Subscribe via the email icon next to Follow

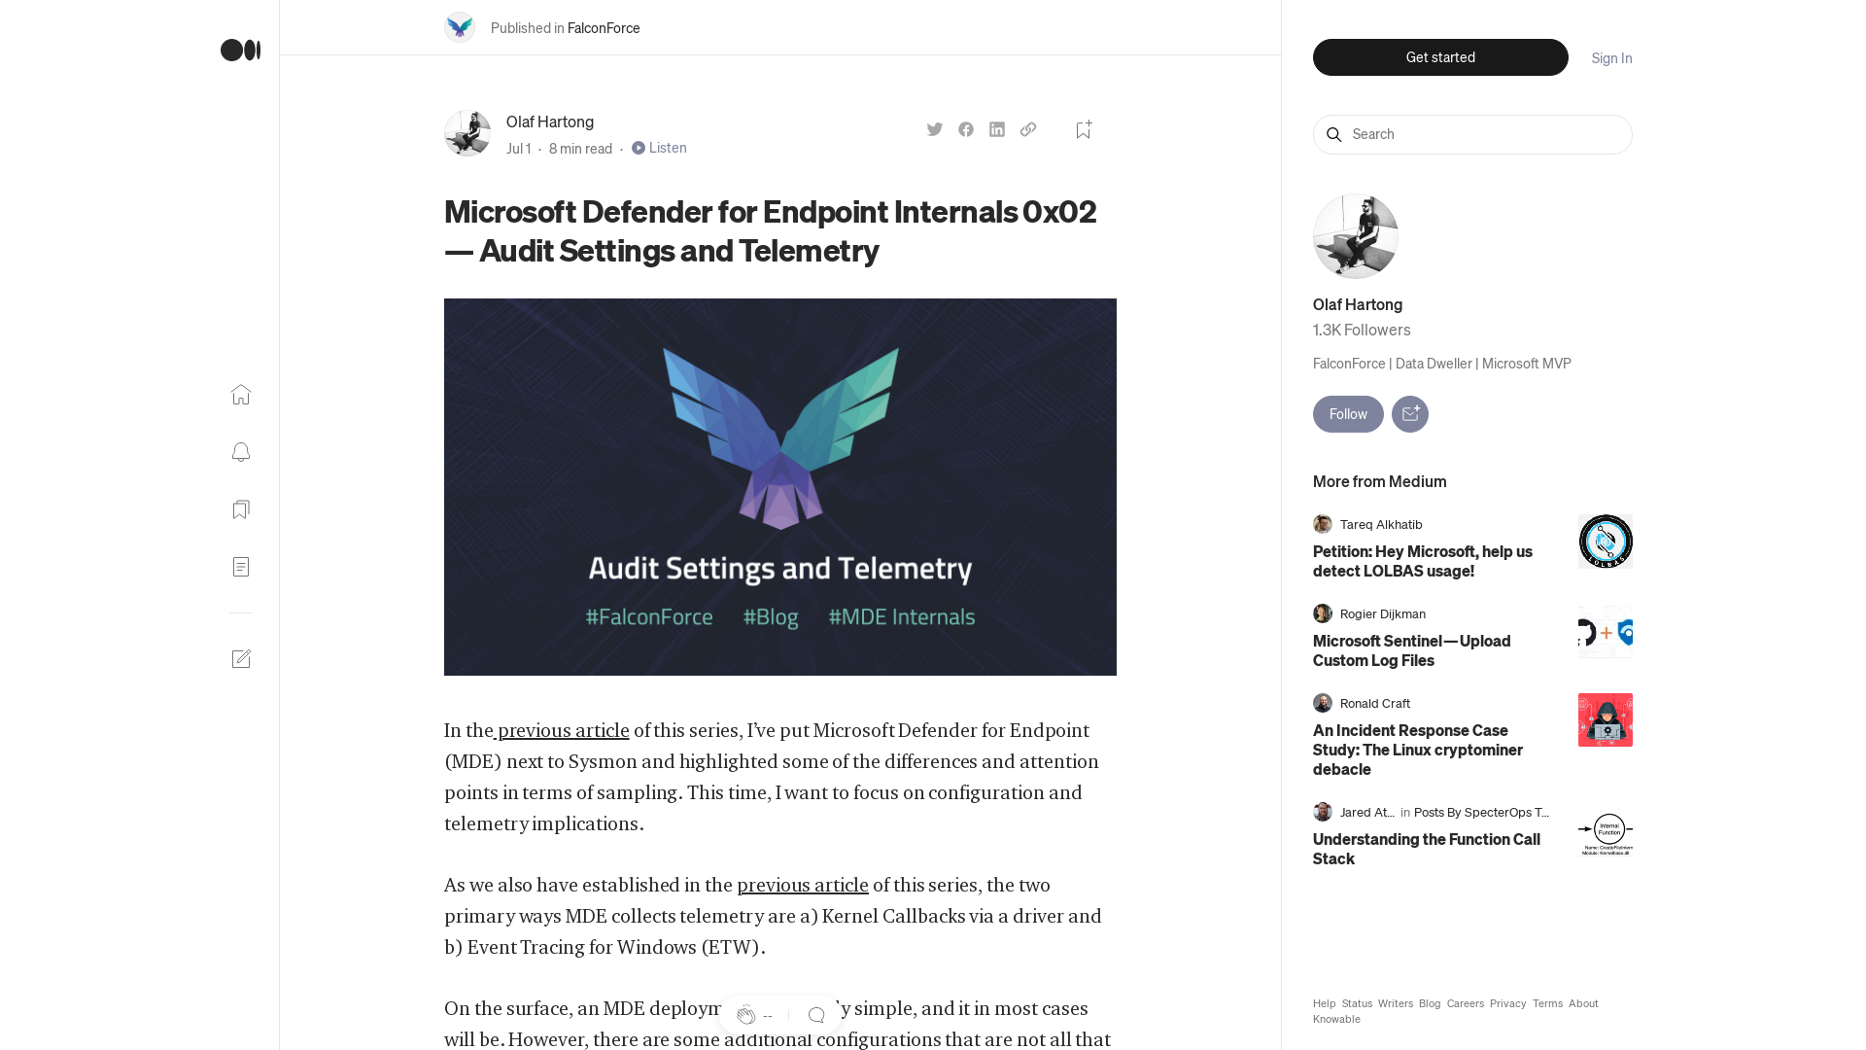[x=1410, y=413]
